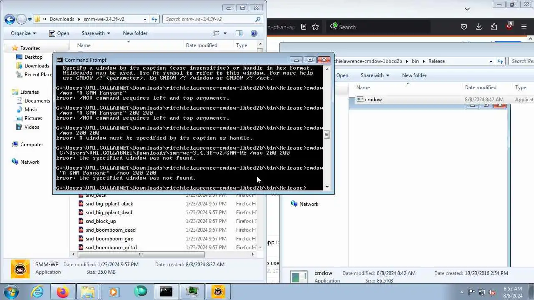Show hidden system tray icons
The height and width of the screenshot is (300, 534).
point(461,292)
